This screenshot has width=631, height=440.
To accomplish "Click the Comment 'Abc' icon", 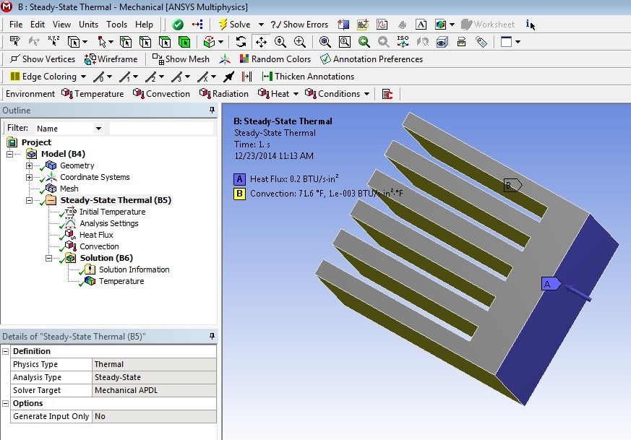I will click(363, 25).
